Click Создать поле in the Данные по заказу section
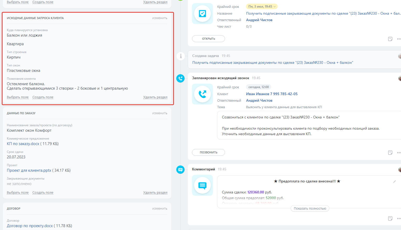 click(43, 193)
